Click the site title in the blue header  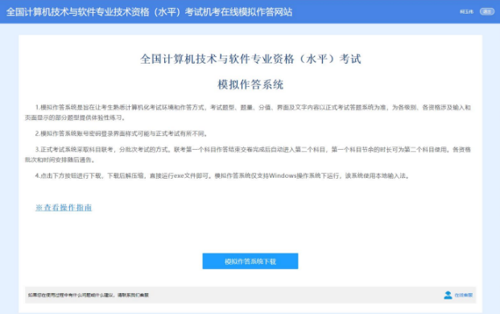(149, 12)
